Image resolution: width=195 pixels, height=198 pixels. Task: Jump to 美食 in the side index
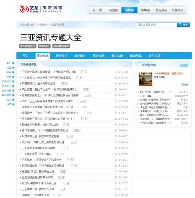[x=9, y=72]
